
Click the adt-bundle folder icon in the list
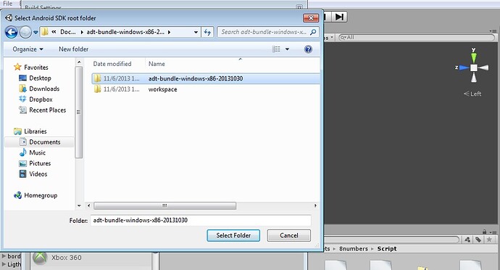(x=97, y=78)
